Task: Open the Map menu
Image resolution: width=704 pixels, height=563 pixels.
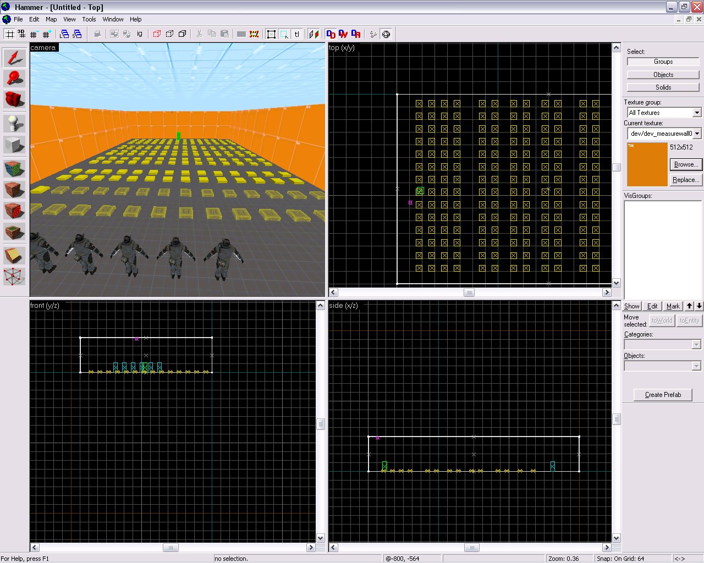Action: (51, 19)
